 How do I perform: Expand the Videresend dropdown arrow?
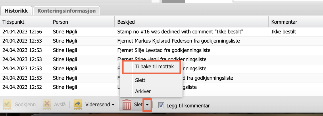coord(113,105)
